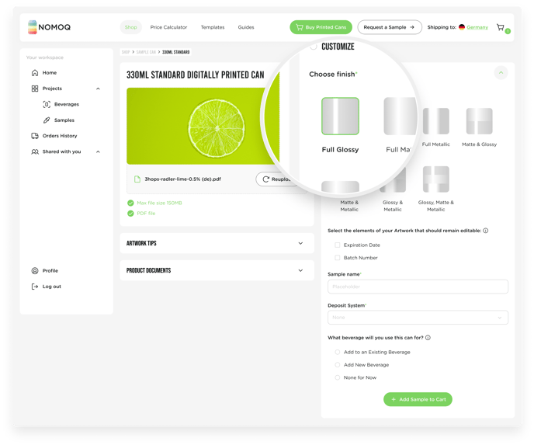
Task: Click the NOMOQ logo
Action: click(50, 27)
